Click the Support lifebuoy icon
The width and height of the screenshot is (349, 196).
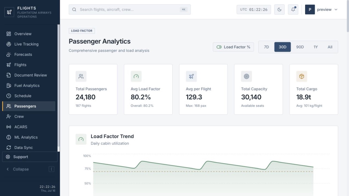point(8,157)
